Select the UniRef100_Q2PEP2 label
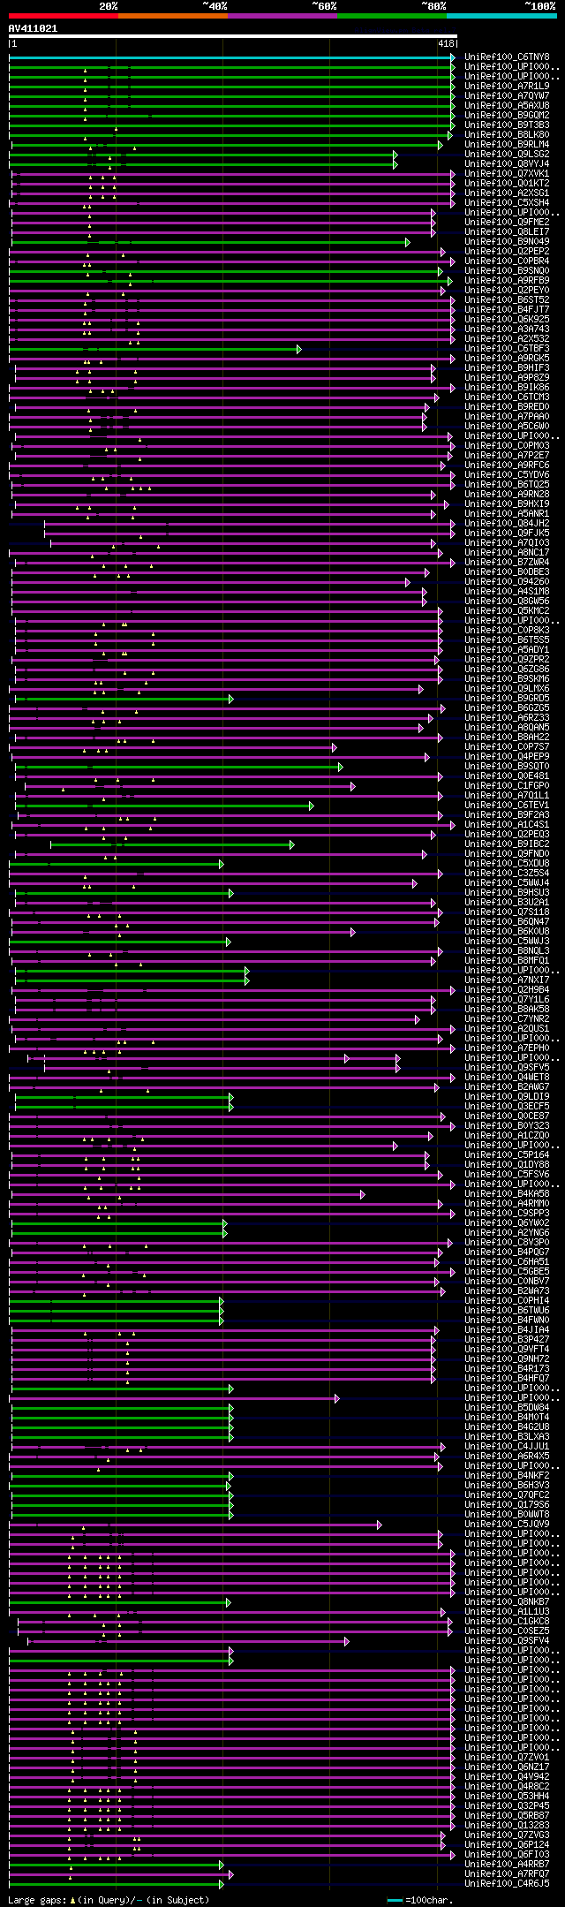Viewport: 565px width, 1907px height. coord(507,252)
